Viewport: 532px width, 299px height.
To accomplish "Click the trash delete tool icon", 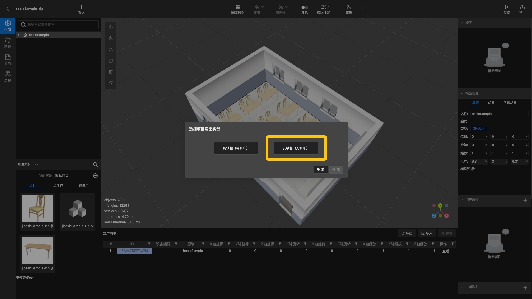I will coord(111,72).
